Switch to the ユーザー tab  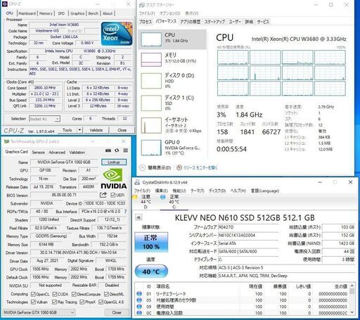tap(235, 22)
